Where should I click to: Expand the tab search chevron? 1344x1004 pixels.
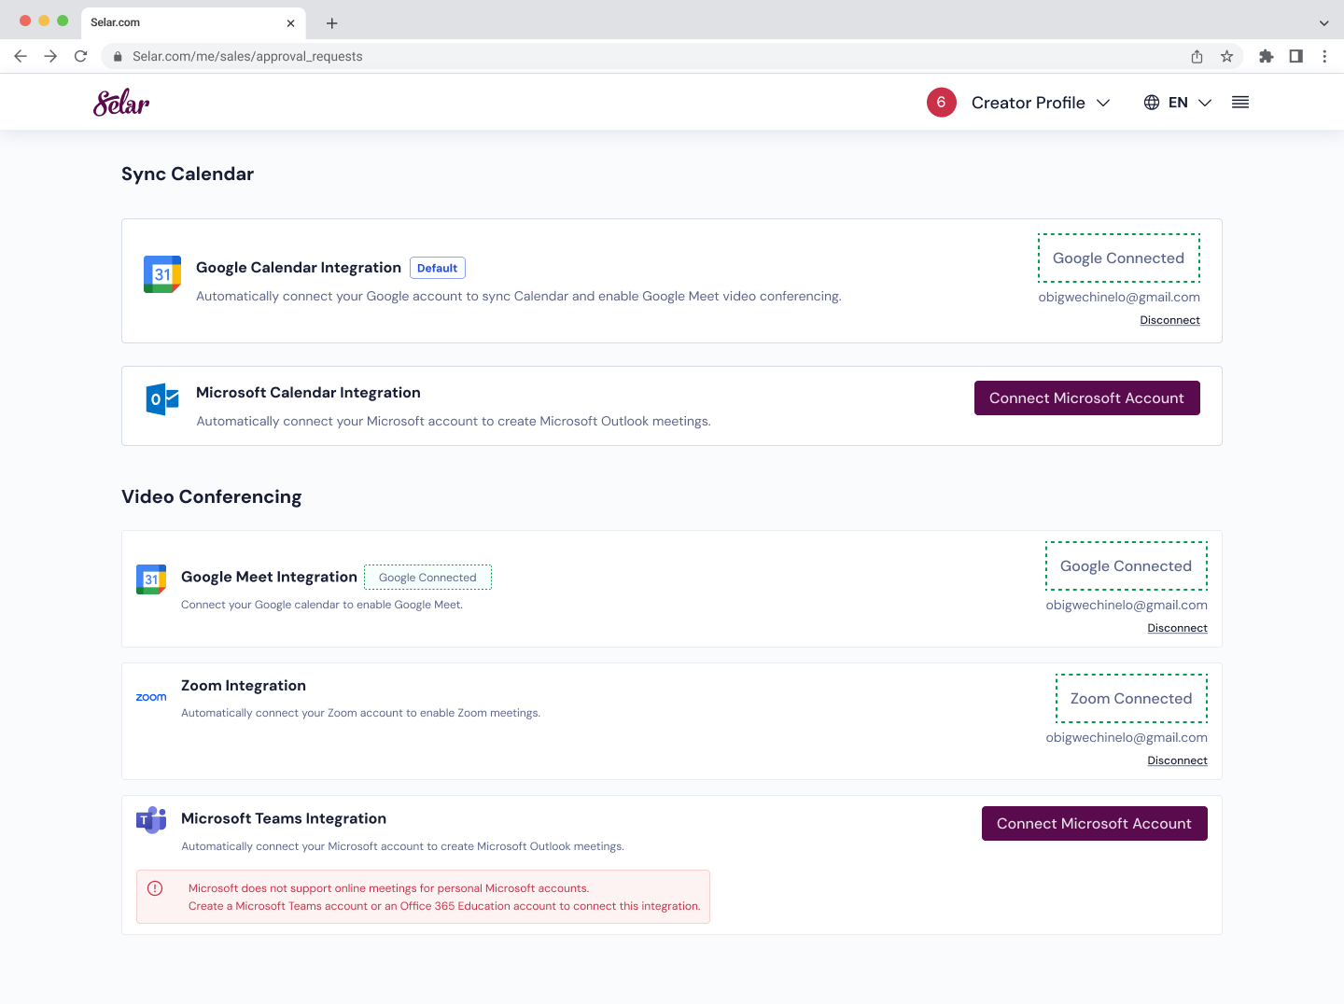(x=1323, y=22)
